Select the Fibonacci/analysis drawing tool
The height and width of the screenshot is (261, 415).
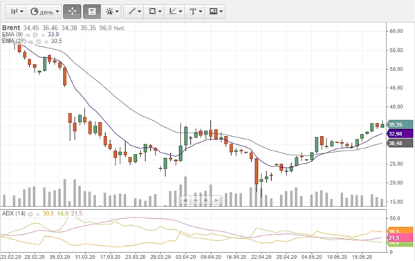(x=172, y=11)
